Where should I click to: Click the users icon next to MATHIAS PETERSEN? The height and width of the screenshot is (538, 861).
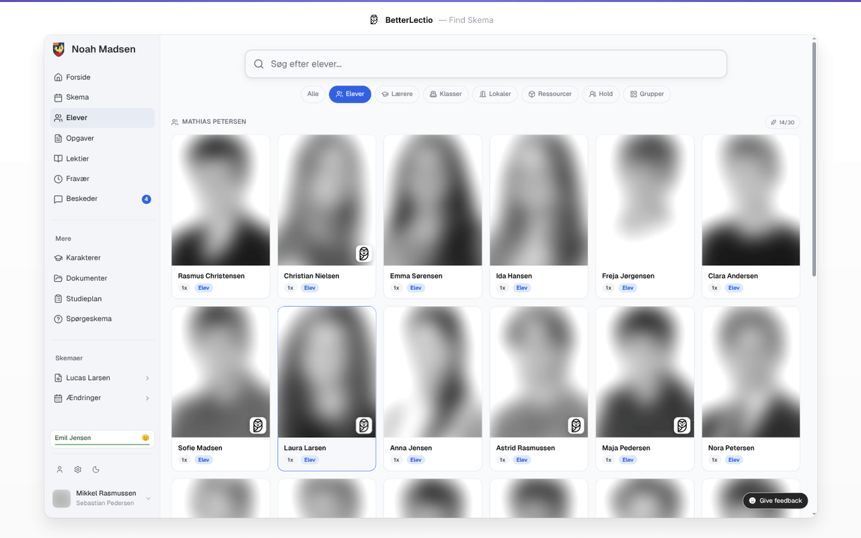pyautogui.click(x=175, y=122)
